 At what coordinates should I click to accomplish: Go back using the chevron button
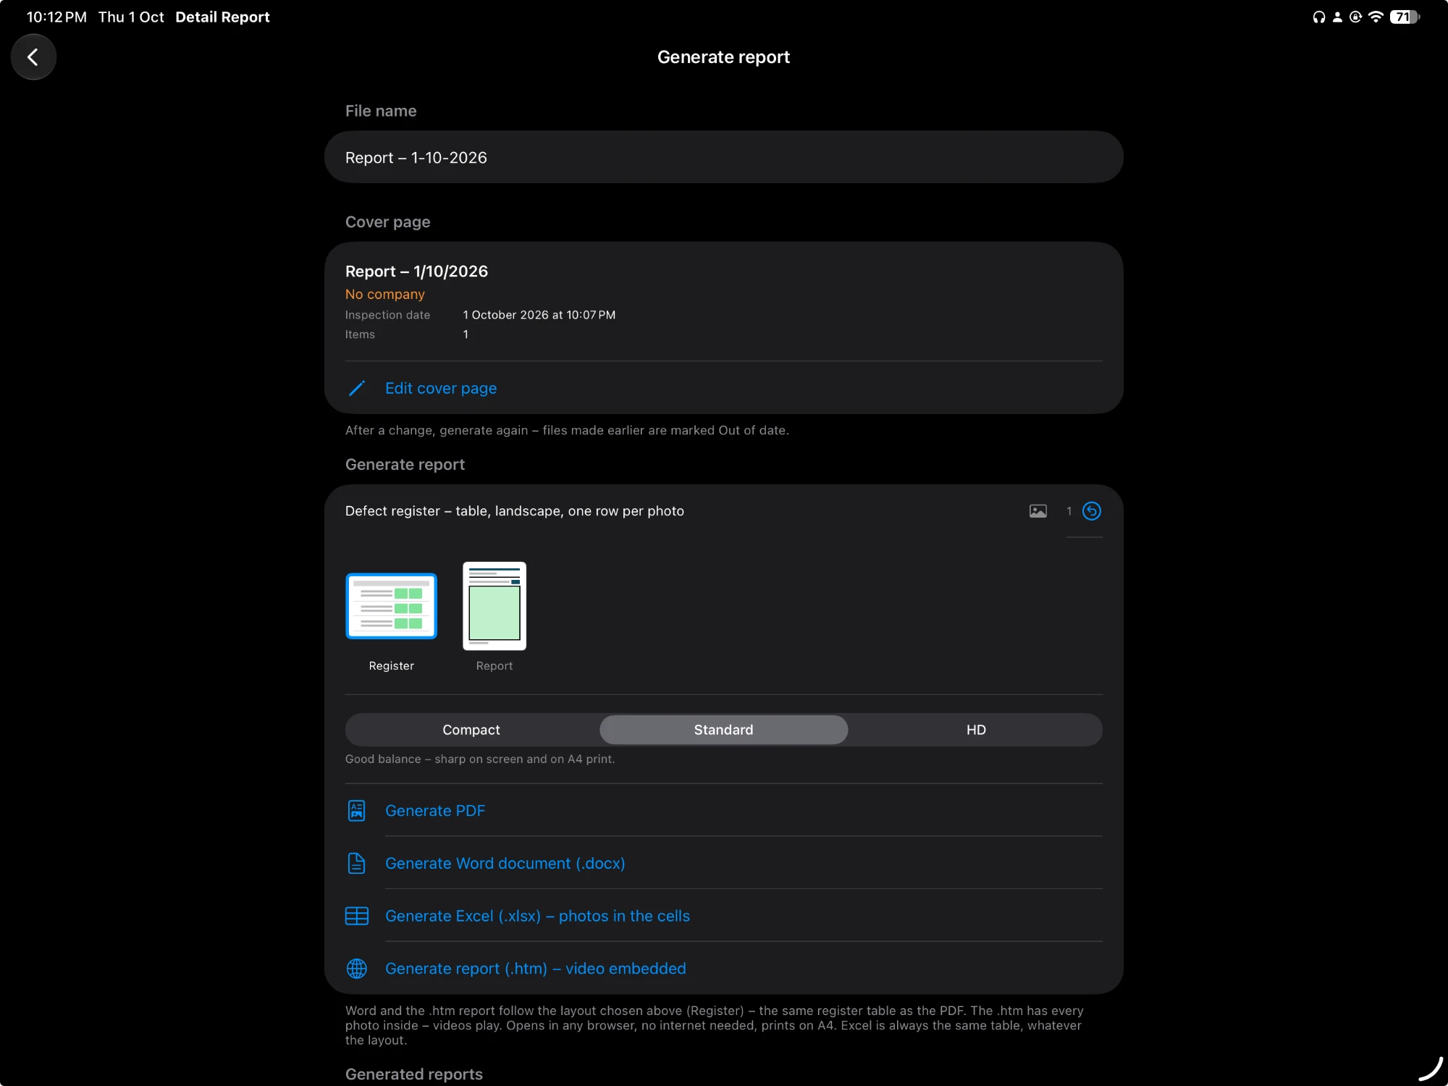pos(33,57)
